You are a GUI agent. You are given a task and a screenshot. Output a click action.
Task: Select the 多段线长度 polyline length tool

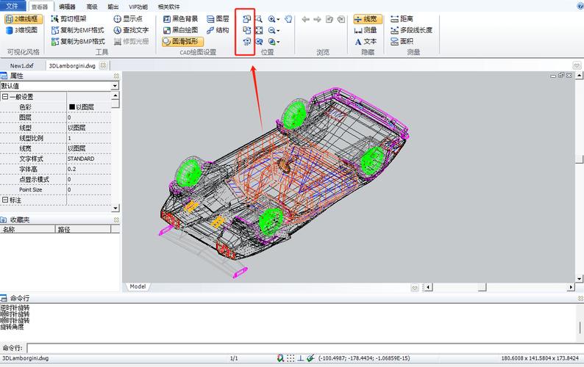[411, 30]
